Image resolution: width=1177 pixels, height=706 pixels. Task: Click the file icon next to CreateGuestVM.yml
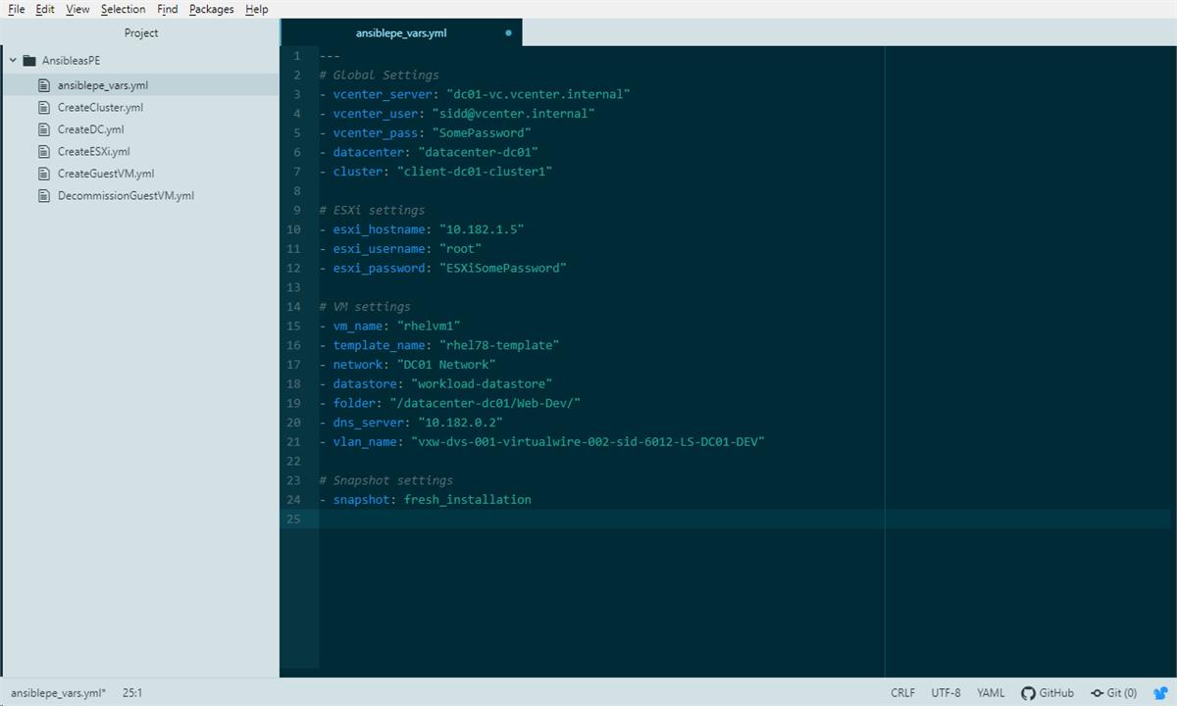coord(42,173)
